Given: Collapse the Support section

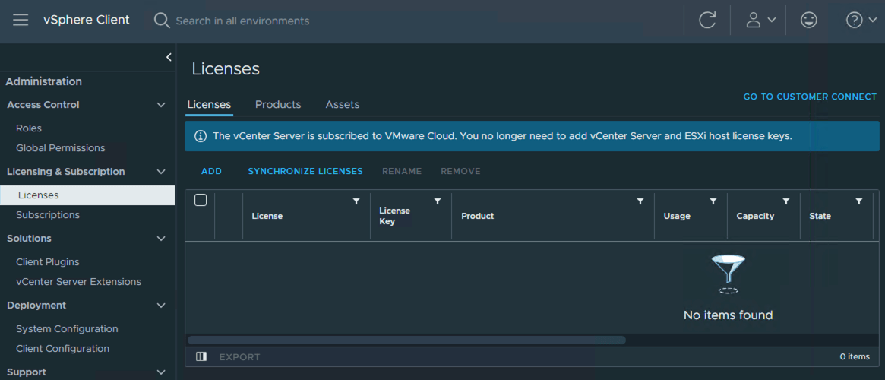Looking at the screenshot, I should (161, 372).
